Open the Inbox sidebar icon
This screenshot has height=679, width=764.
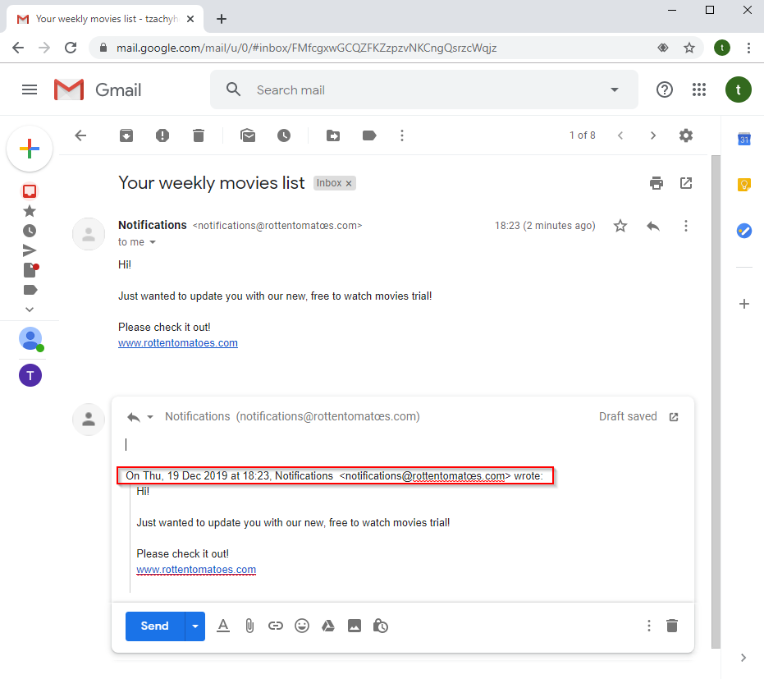30,191
